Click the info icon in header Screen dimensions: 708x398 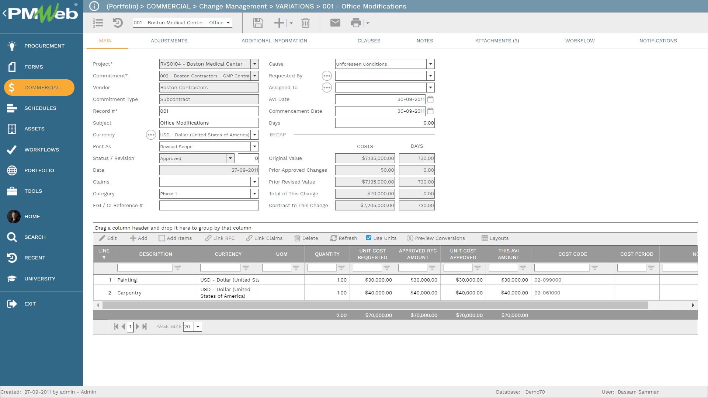pyautogui.click(x=94, y=6)
